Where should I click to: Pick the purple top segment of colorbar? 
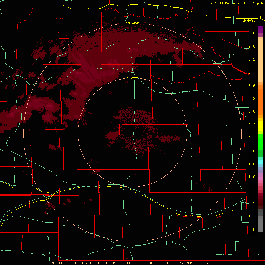point(260,29)
